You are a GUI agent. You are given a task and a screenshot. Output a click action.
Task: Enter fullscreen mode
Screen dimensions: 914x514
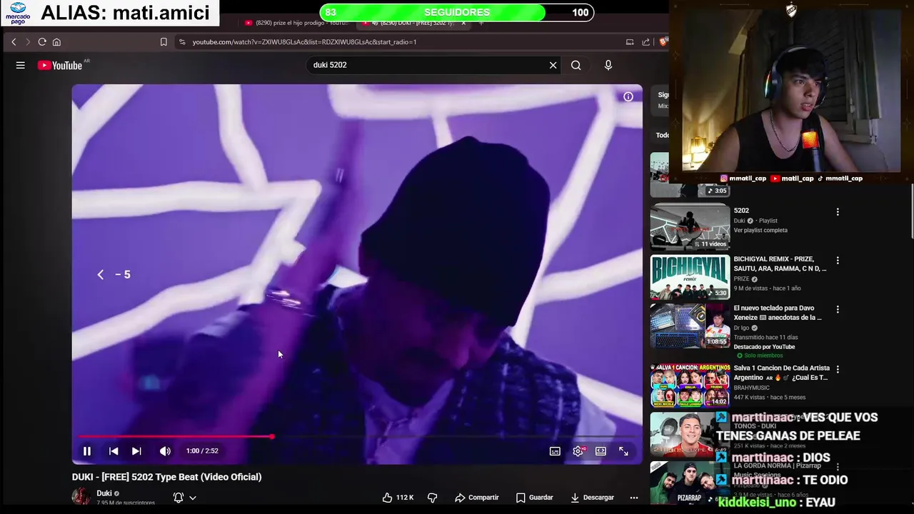coord(623,451)
